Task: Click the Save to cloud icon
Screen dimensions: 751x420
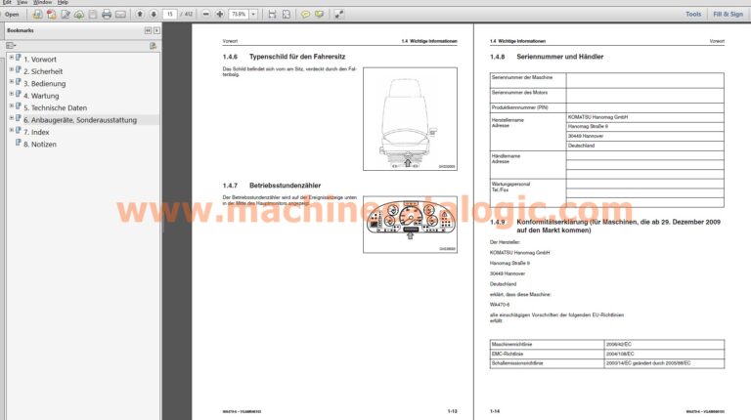Action: click(79, 15)
